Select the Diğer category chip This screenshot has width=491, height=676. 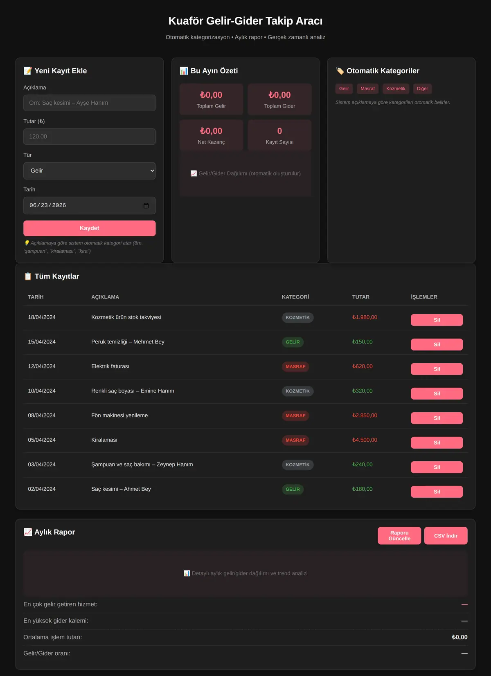coord(422,89)
